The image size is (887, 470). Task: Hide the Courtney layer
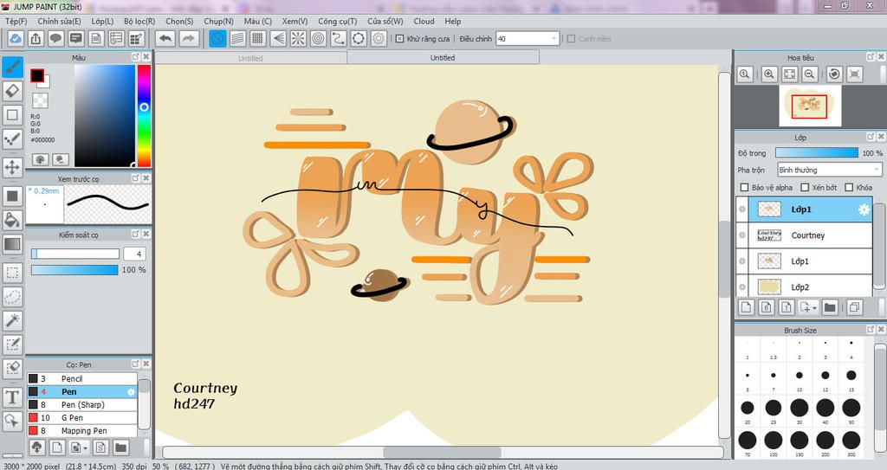coord(742,235)
